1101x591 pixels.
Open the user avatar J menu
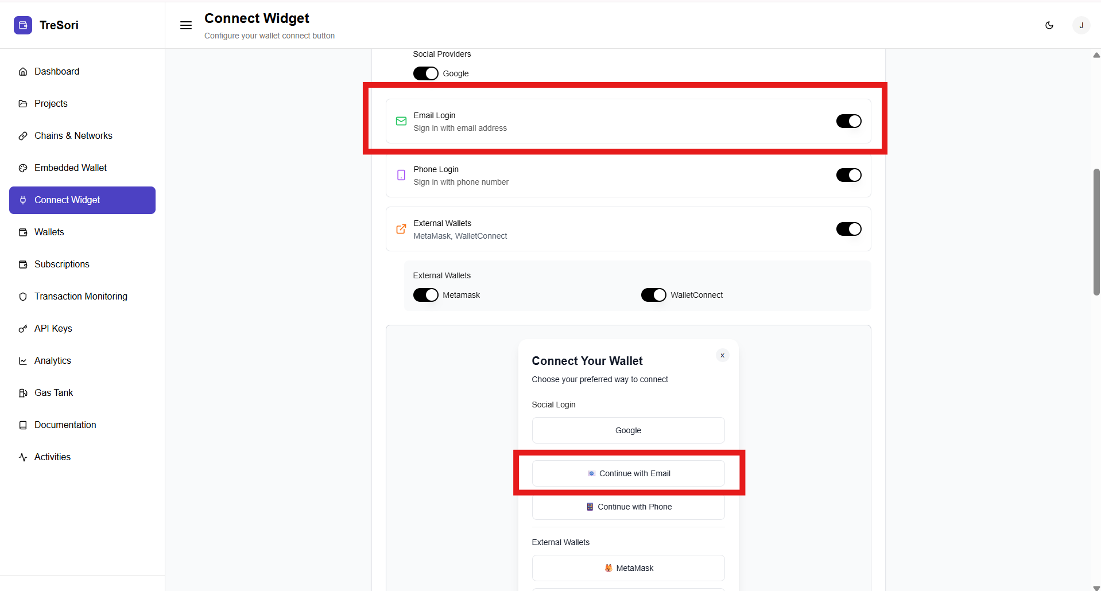[1081, 25]
